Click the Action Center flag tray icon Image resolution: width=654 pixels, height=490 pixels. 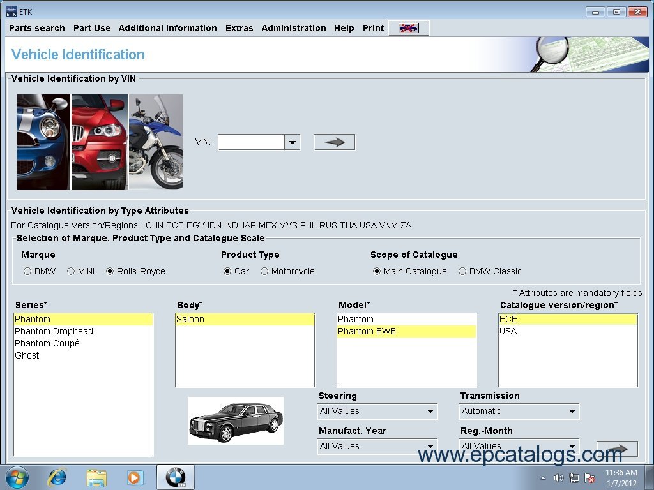tap(589, 478)
